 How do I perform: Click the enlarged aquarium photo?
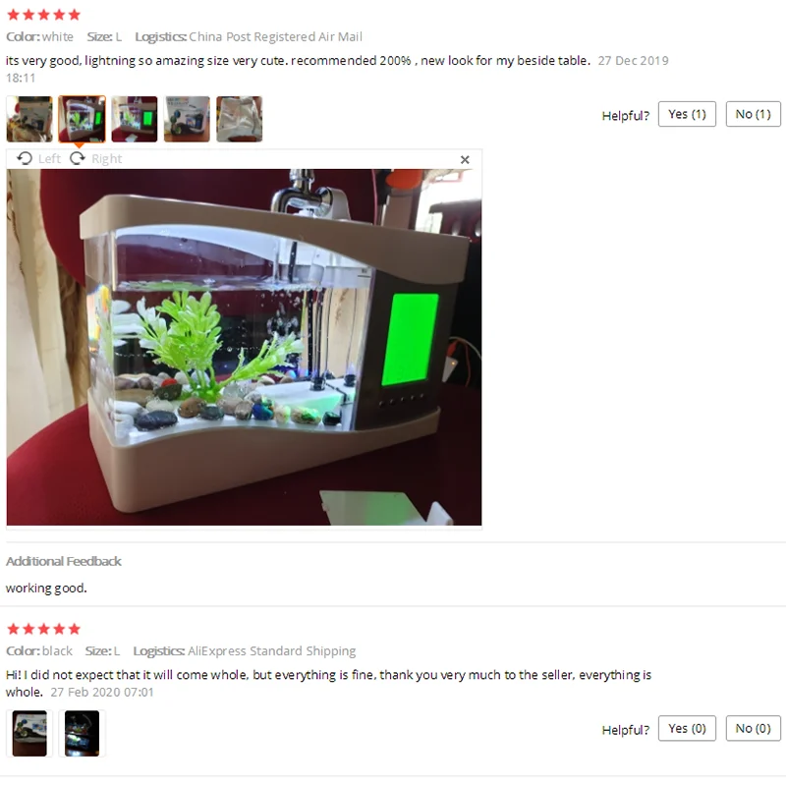coord(244,348)
